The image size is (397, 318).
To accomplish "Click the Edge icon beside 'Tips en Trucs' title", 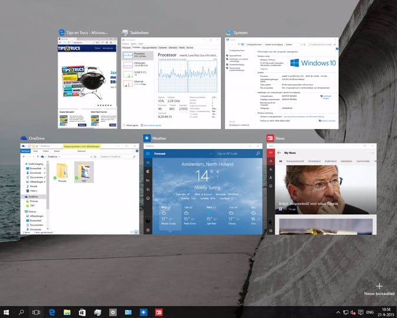I will tap(61, 32).
